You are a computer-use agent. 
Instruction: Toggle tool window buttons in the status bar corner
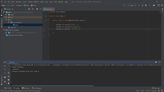coord(2,91)
